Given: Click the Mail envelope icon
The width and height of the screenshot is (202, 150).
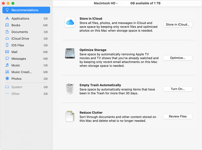Looking at the screenshot, I should pos(7,52).
